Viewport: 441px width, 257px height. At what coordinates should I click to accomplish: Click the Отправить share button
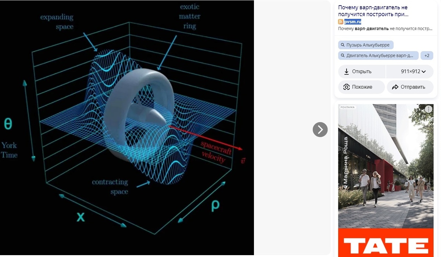pos(410,87)
